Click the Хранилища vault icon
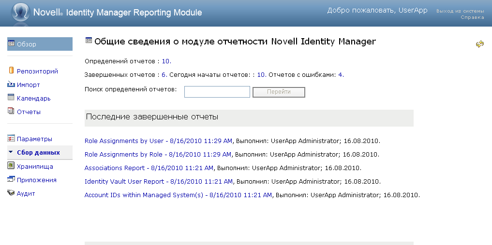The width and height of the screenshot is (492, 245). (11, 165)
